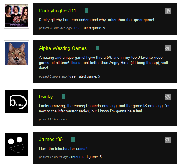Viewport: 182px width, 167px height.
Task: Click the bsinky logo avatar
Action: [x=17, y=101]
